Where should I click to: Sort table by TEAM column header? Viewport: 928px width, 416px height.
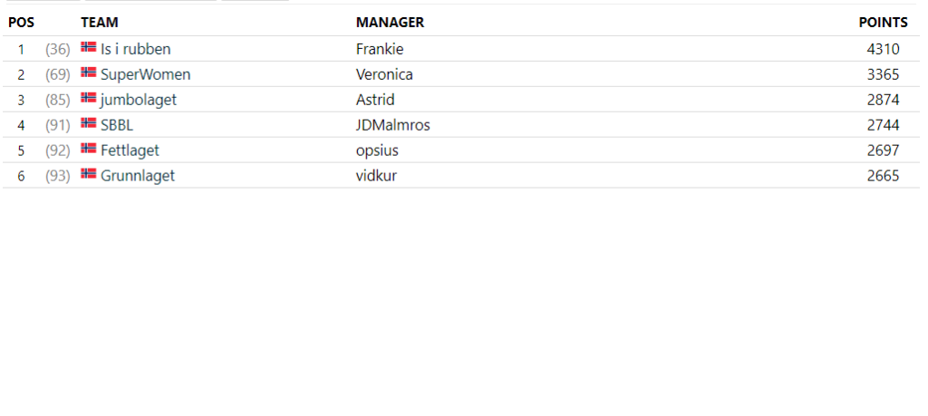click(100, 23)
